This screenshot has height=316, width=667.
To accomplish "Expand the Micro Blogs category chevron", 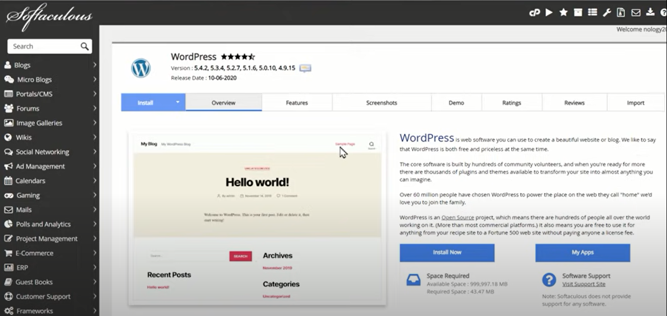I will [94, 80].
